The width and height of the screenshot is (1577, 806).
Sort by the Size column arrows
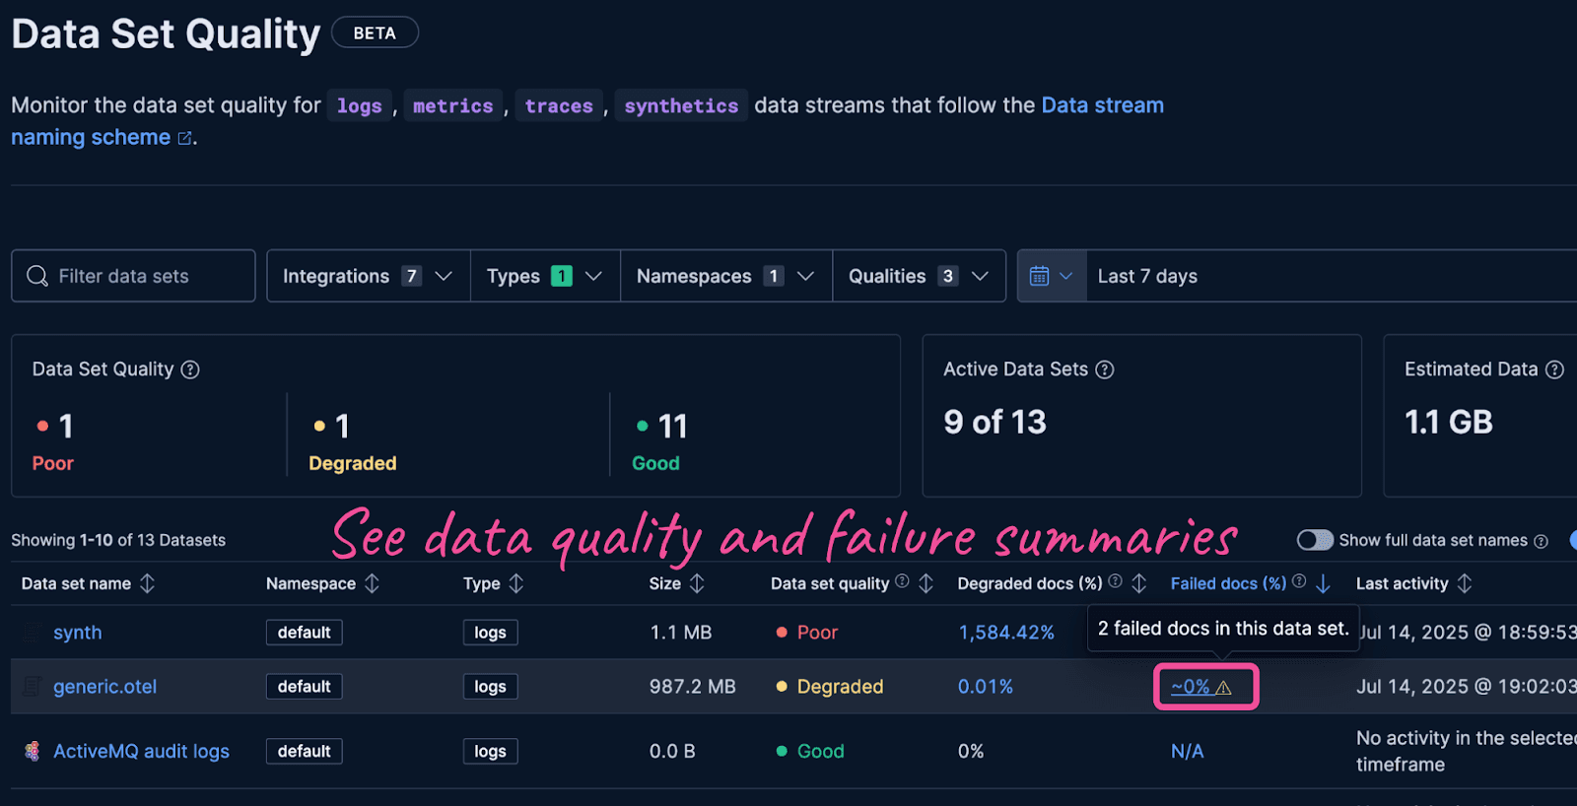click(x=697, y=583)
